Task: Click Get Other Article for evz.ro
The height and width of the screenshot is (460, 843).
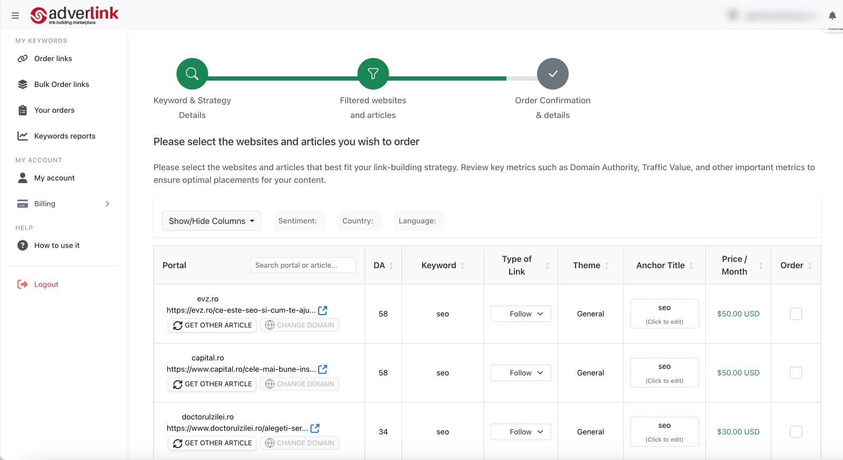Action: click(212, 325)
